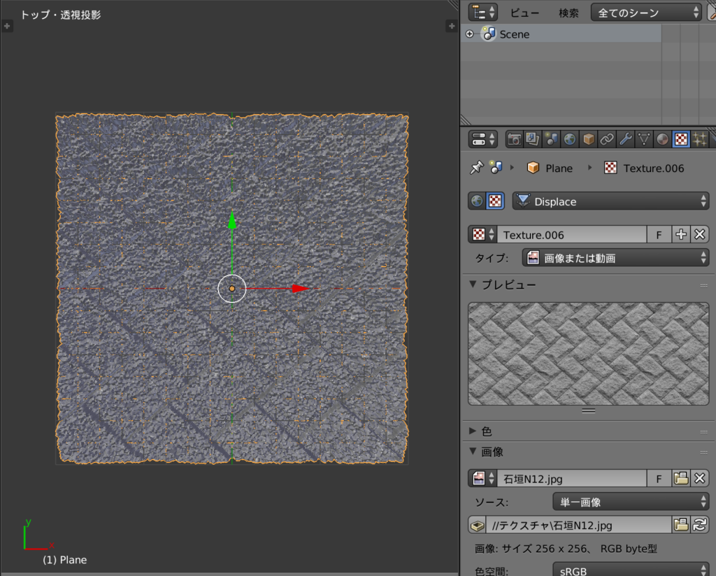The image size is (716, 576).
Task: Open the タイプ texture type dropdown
Action: tap(615, 257)
